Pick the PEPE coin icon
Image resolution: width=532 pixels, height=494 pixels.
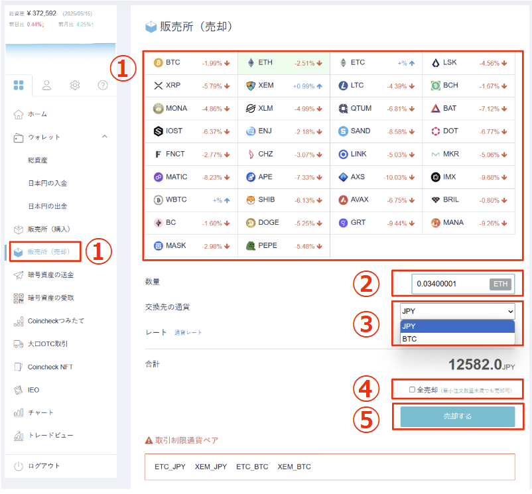point(250,246)
